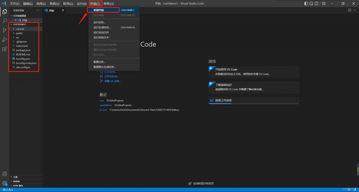Viewport: 359px width, 192px height.
Task: Toggle the primary side bar layout icon
Action: [306, 4]
